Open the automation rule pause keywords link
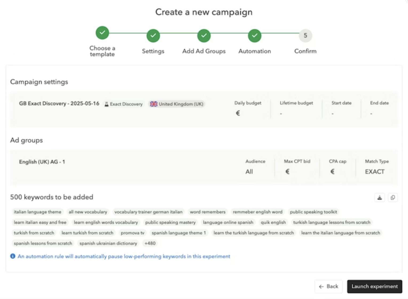 tap(124, 256)
